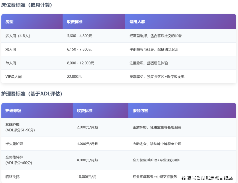Select the 2,000元/月起 price cell
This screenshot has height=183, width=238.
point(87,127)
